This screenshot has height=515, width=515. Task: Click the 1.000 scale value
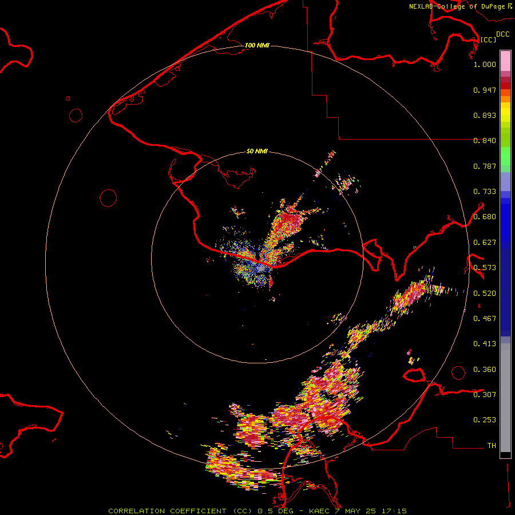point(485,64)
